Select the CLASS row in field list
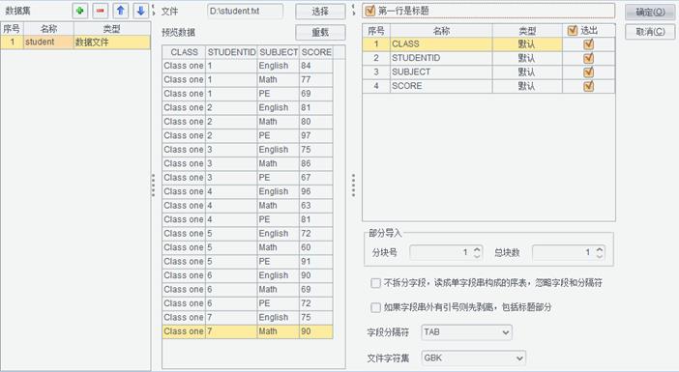Image resolution: width=679 pixels, height=372 pixels. point(488,44)
